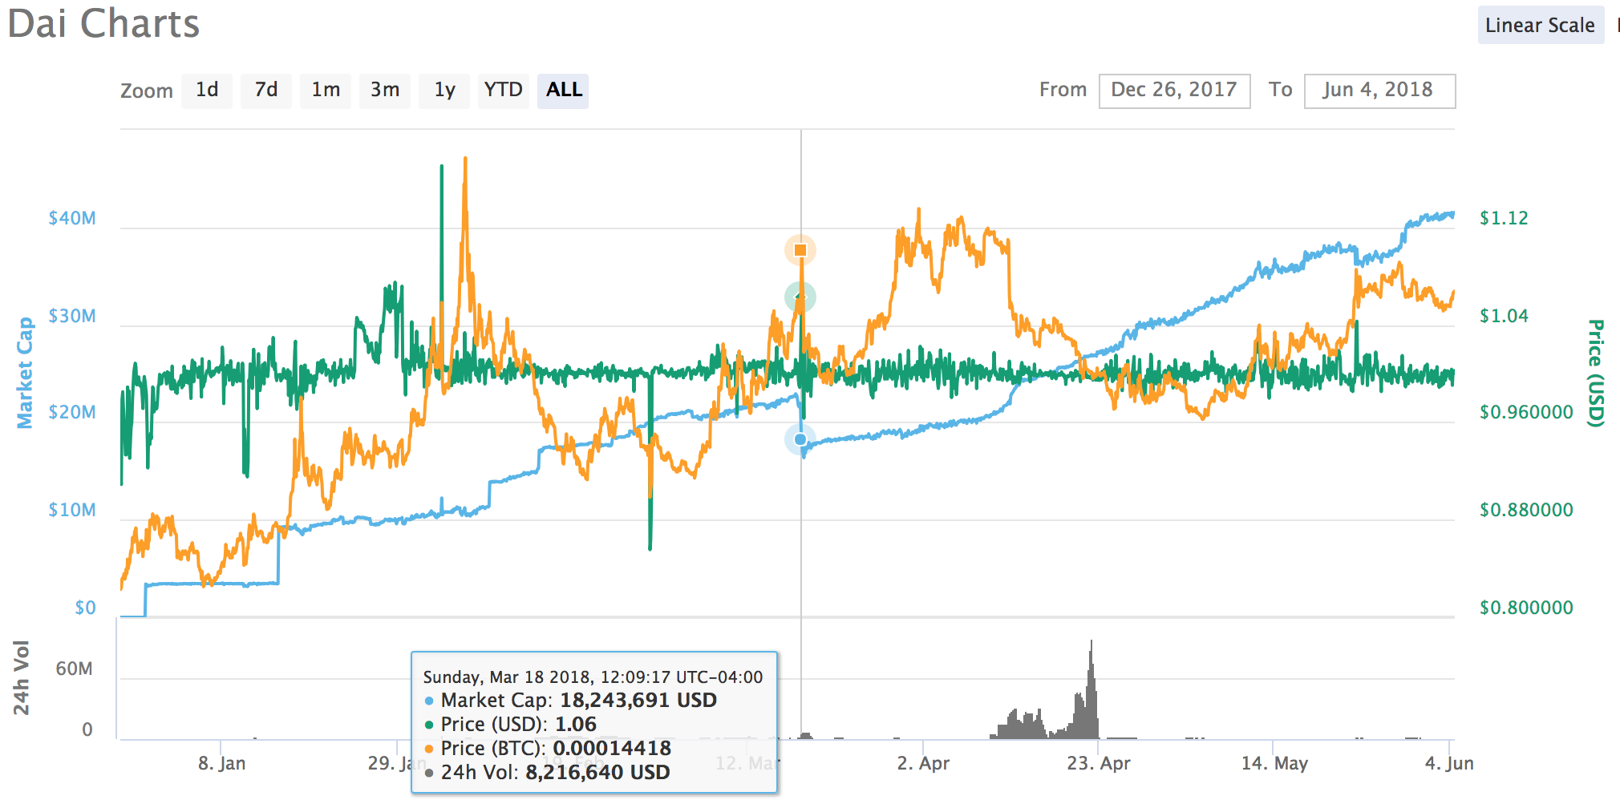This screenshot has height=800, width=1620.
Task: Click the 8. Jan date label
Action: coord(222,763)
